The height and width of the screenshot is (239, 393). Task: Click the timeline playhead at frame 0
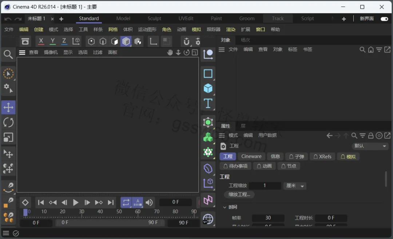click(x=25, y=212)
